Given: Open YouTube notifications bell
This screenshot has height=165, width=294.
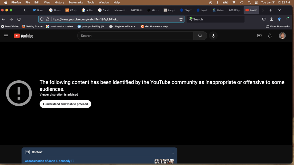Looking at the screenshot, I should pos(270,36).
